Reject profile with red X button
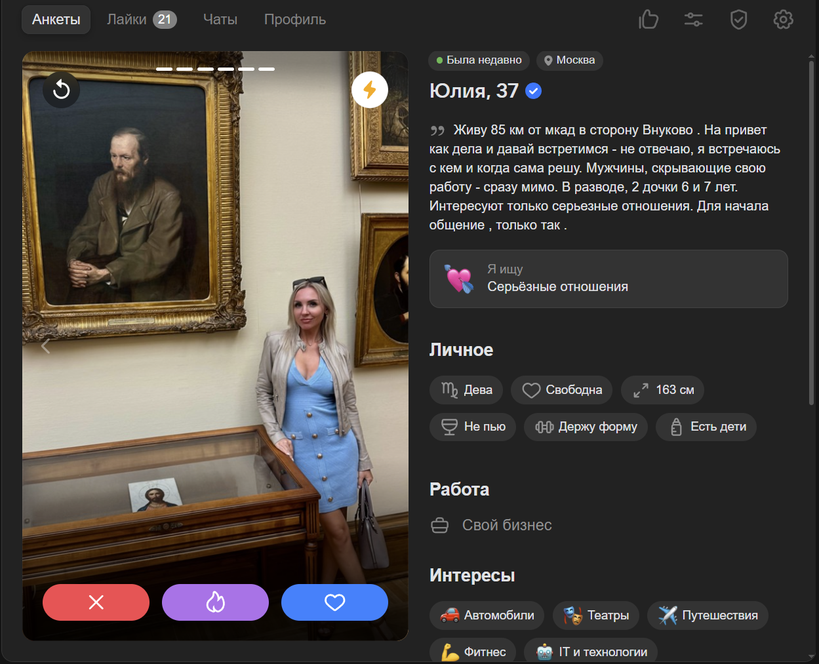Viewport: 819px width, 664px height. (96, 602)
